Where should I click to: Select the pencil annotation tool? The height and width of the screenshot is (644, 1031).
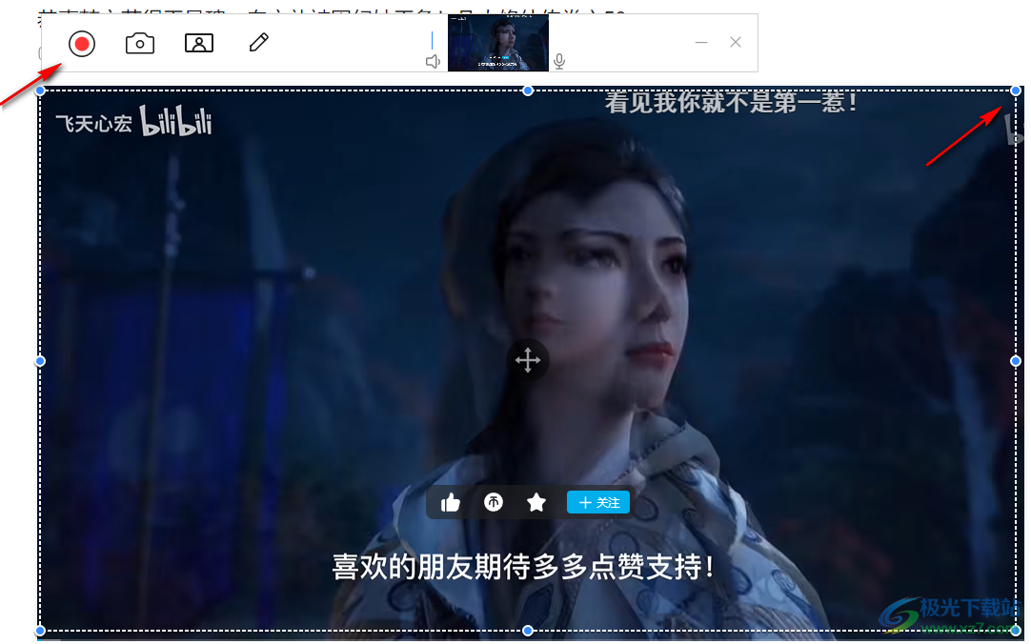(x=259, y=43)
